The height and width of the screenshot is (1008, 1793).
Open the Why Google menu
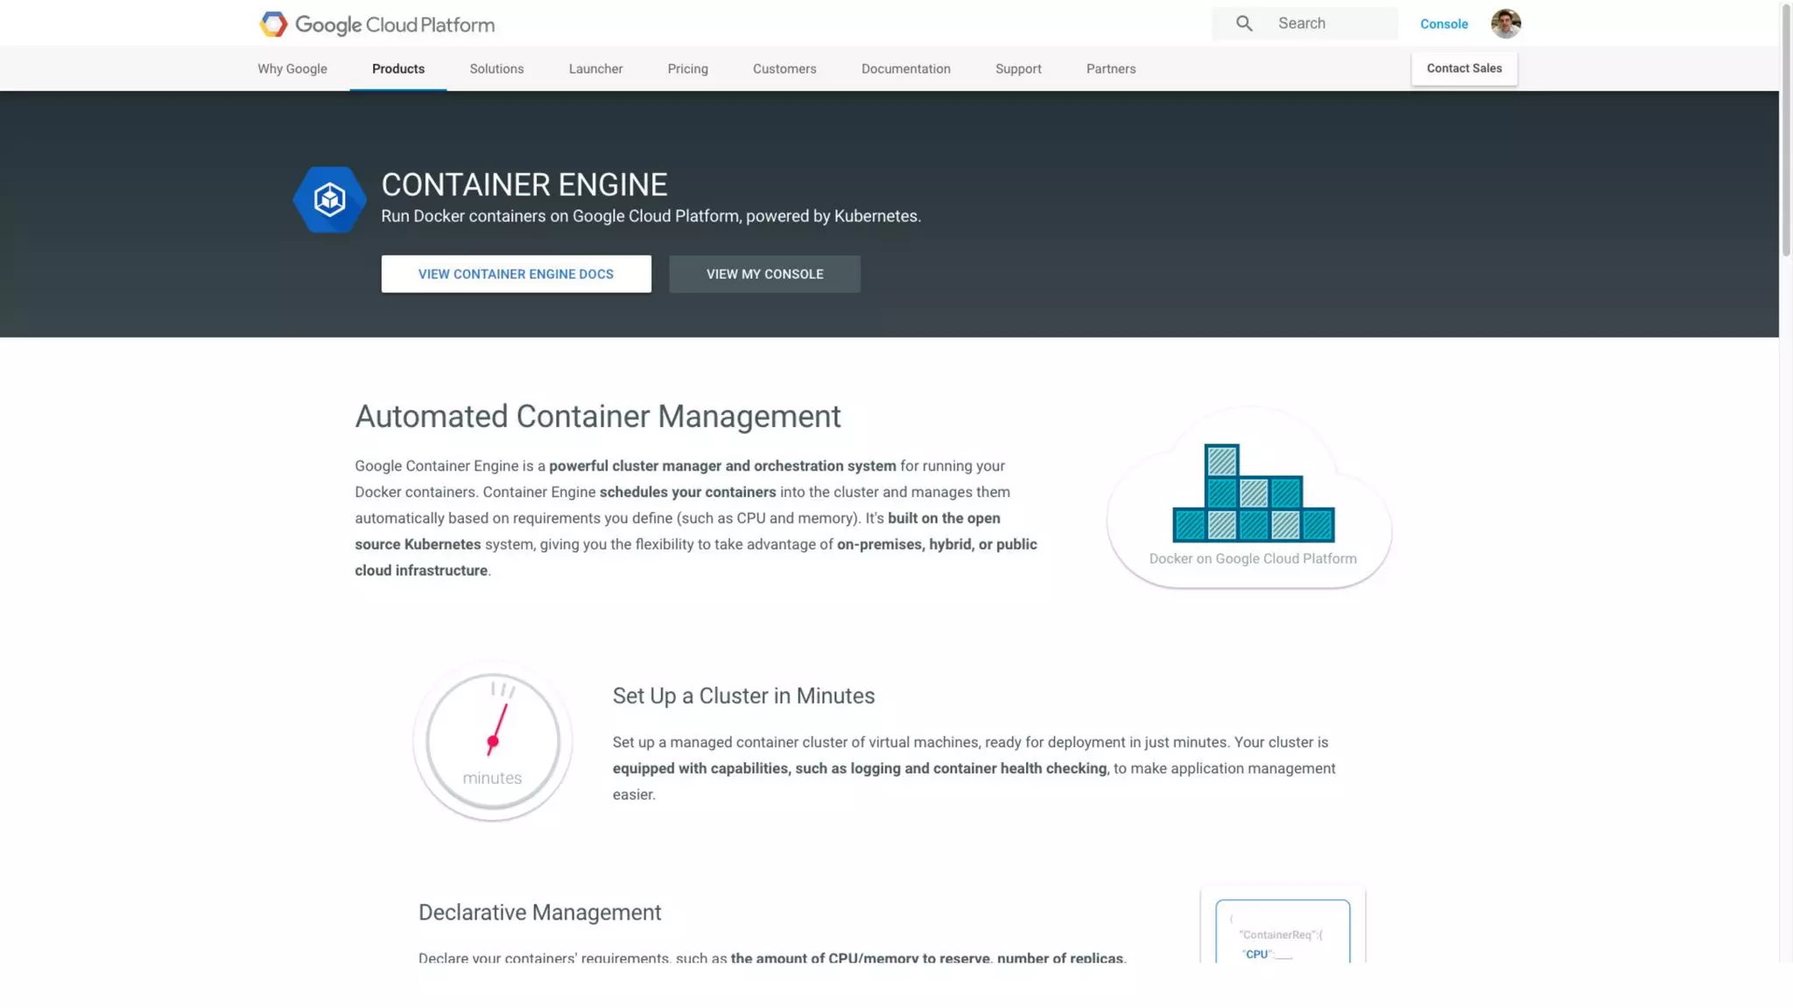292,69
